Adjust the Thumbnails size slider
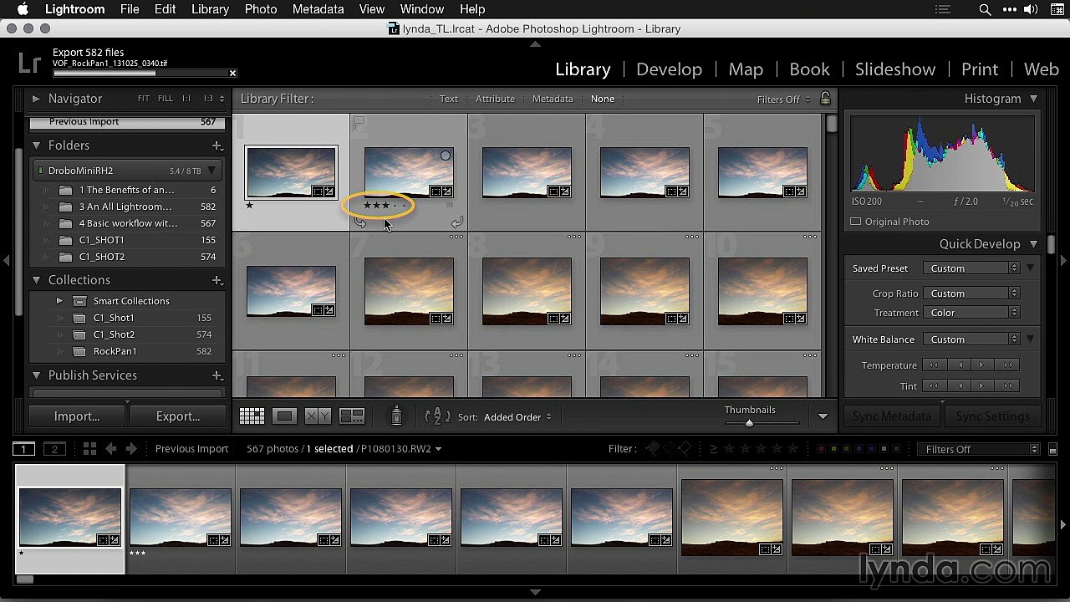 click(749, 423)
